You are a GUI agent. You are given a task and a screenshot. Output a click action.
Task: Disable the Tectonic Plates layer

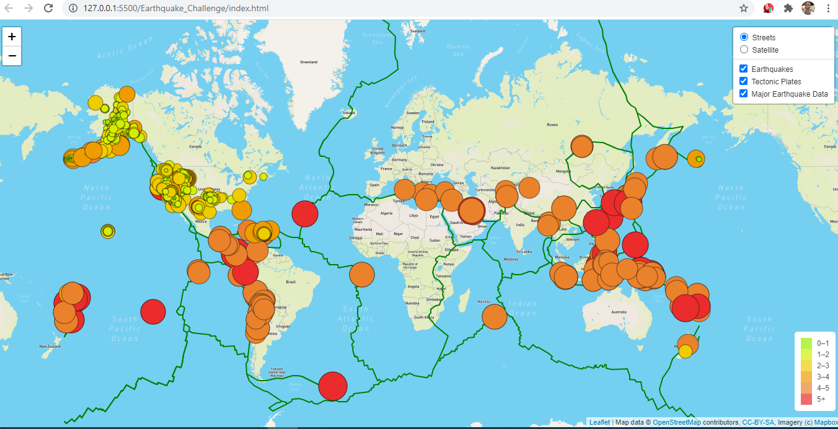[x=743, y=81]
